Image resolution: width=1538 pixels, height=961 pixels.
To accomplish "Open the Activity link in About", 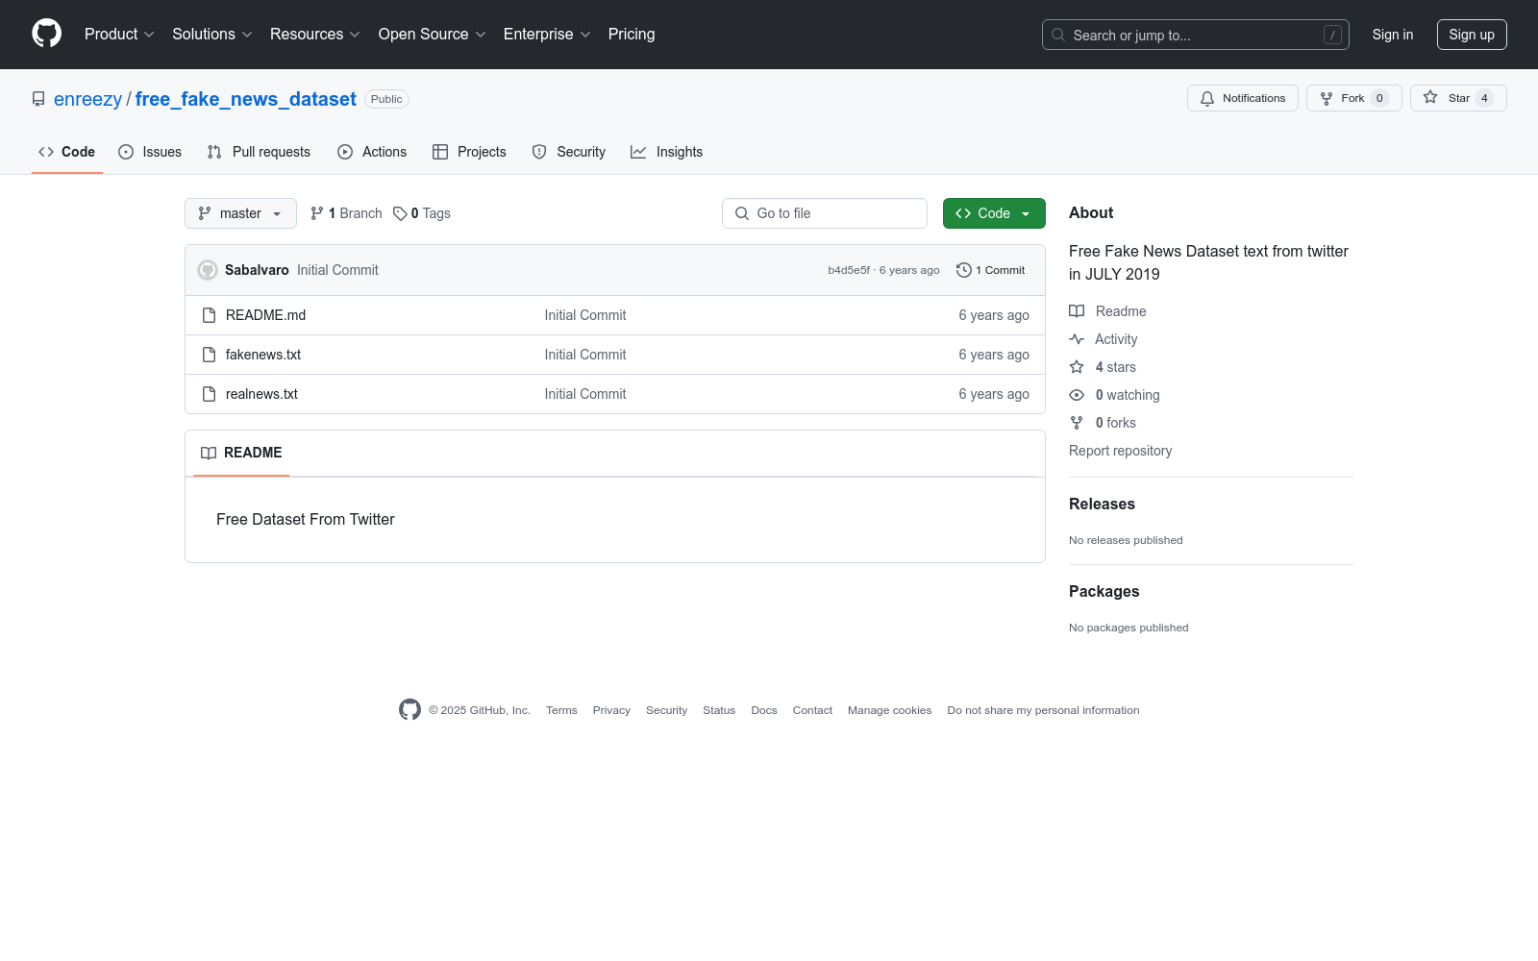I will click(x=1104, y=339).
